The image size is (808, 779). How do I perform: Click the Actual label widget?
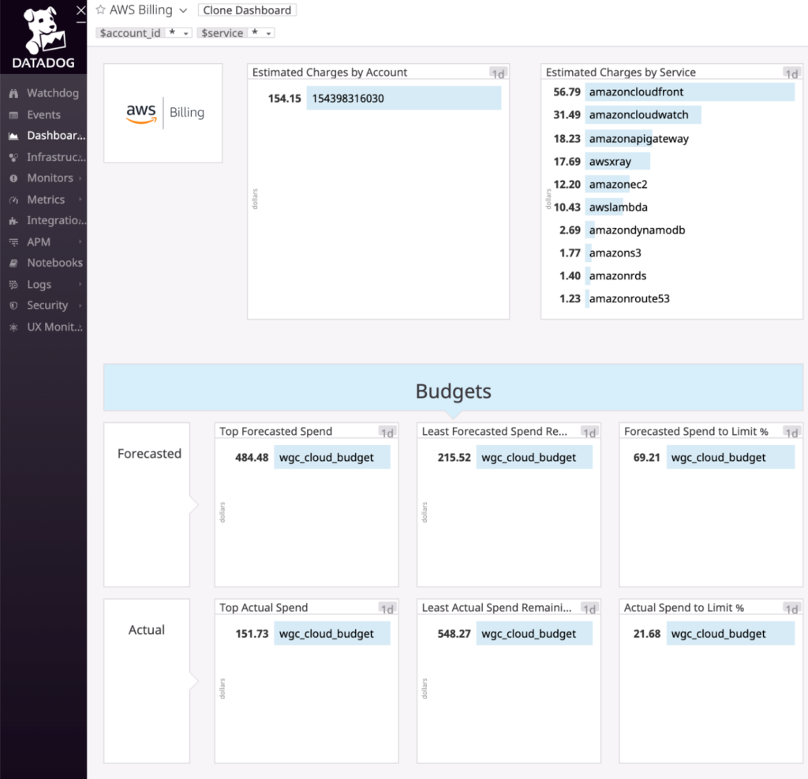[x=147, y=681]
